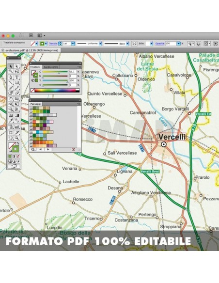Swap fill and stroke in toolbox
Screen dimensions: 219x283
18,143
